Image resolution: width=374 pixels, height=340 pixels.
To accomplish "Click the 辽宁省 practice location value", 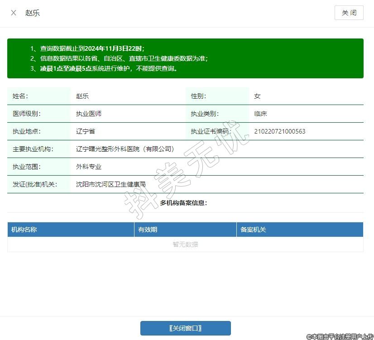I will [x=86, y=131].
